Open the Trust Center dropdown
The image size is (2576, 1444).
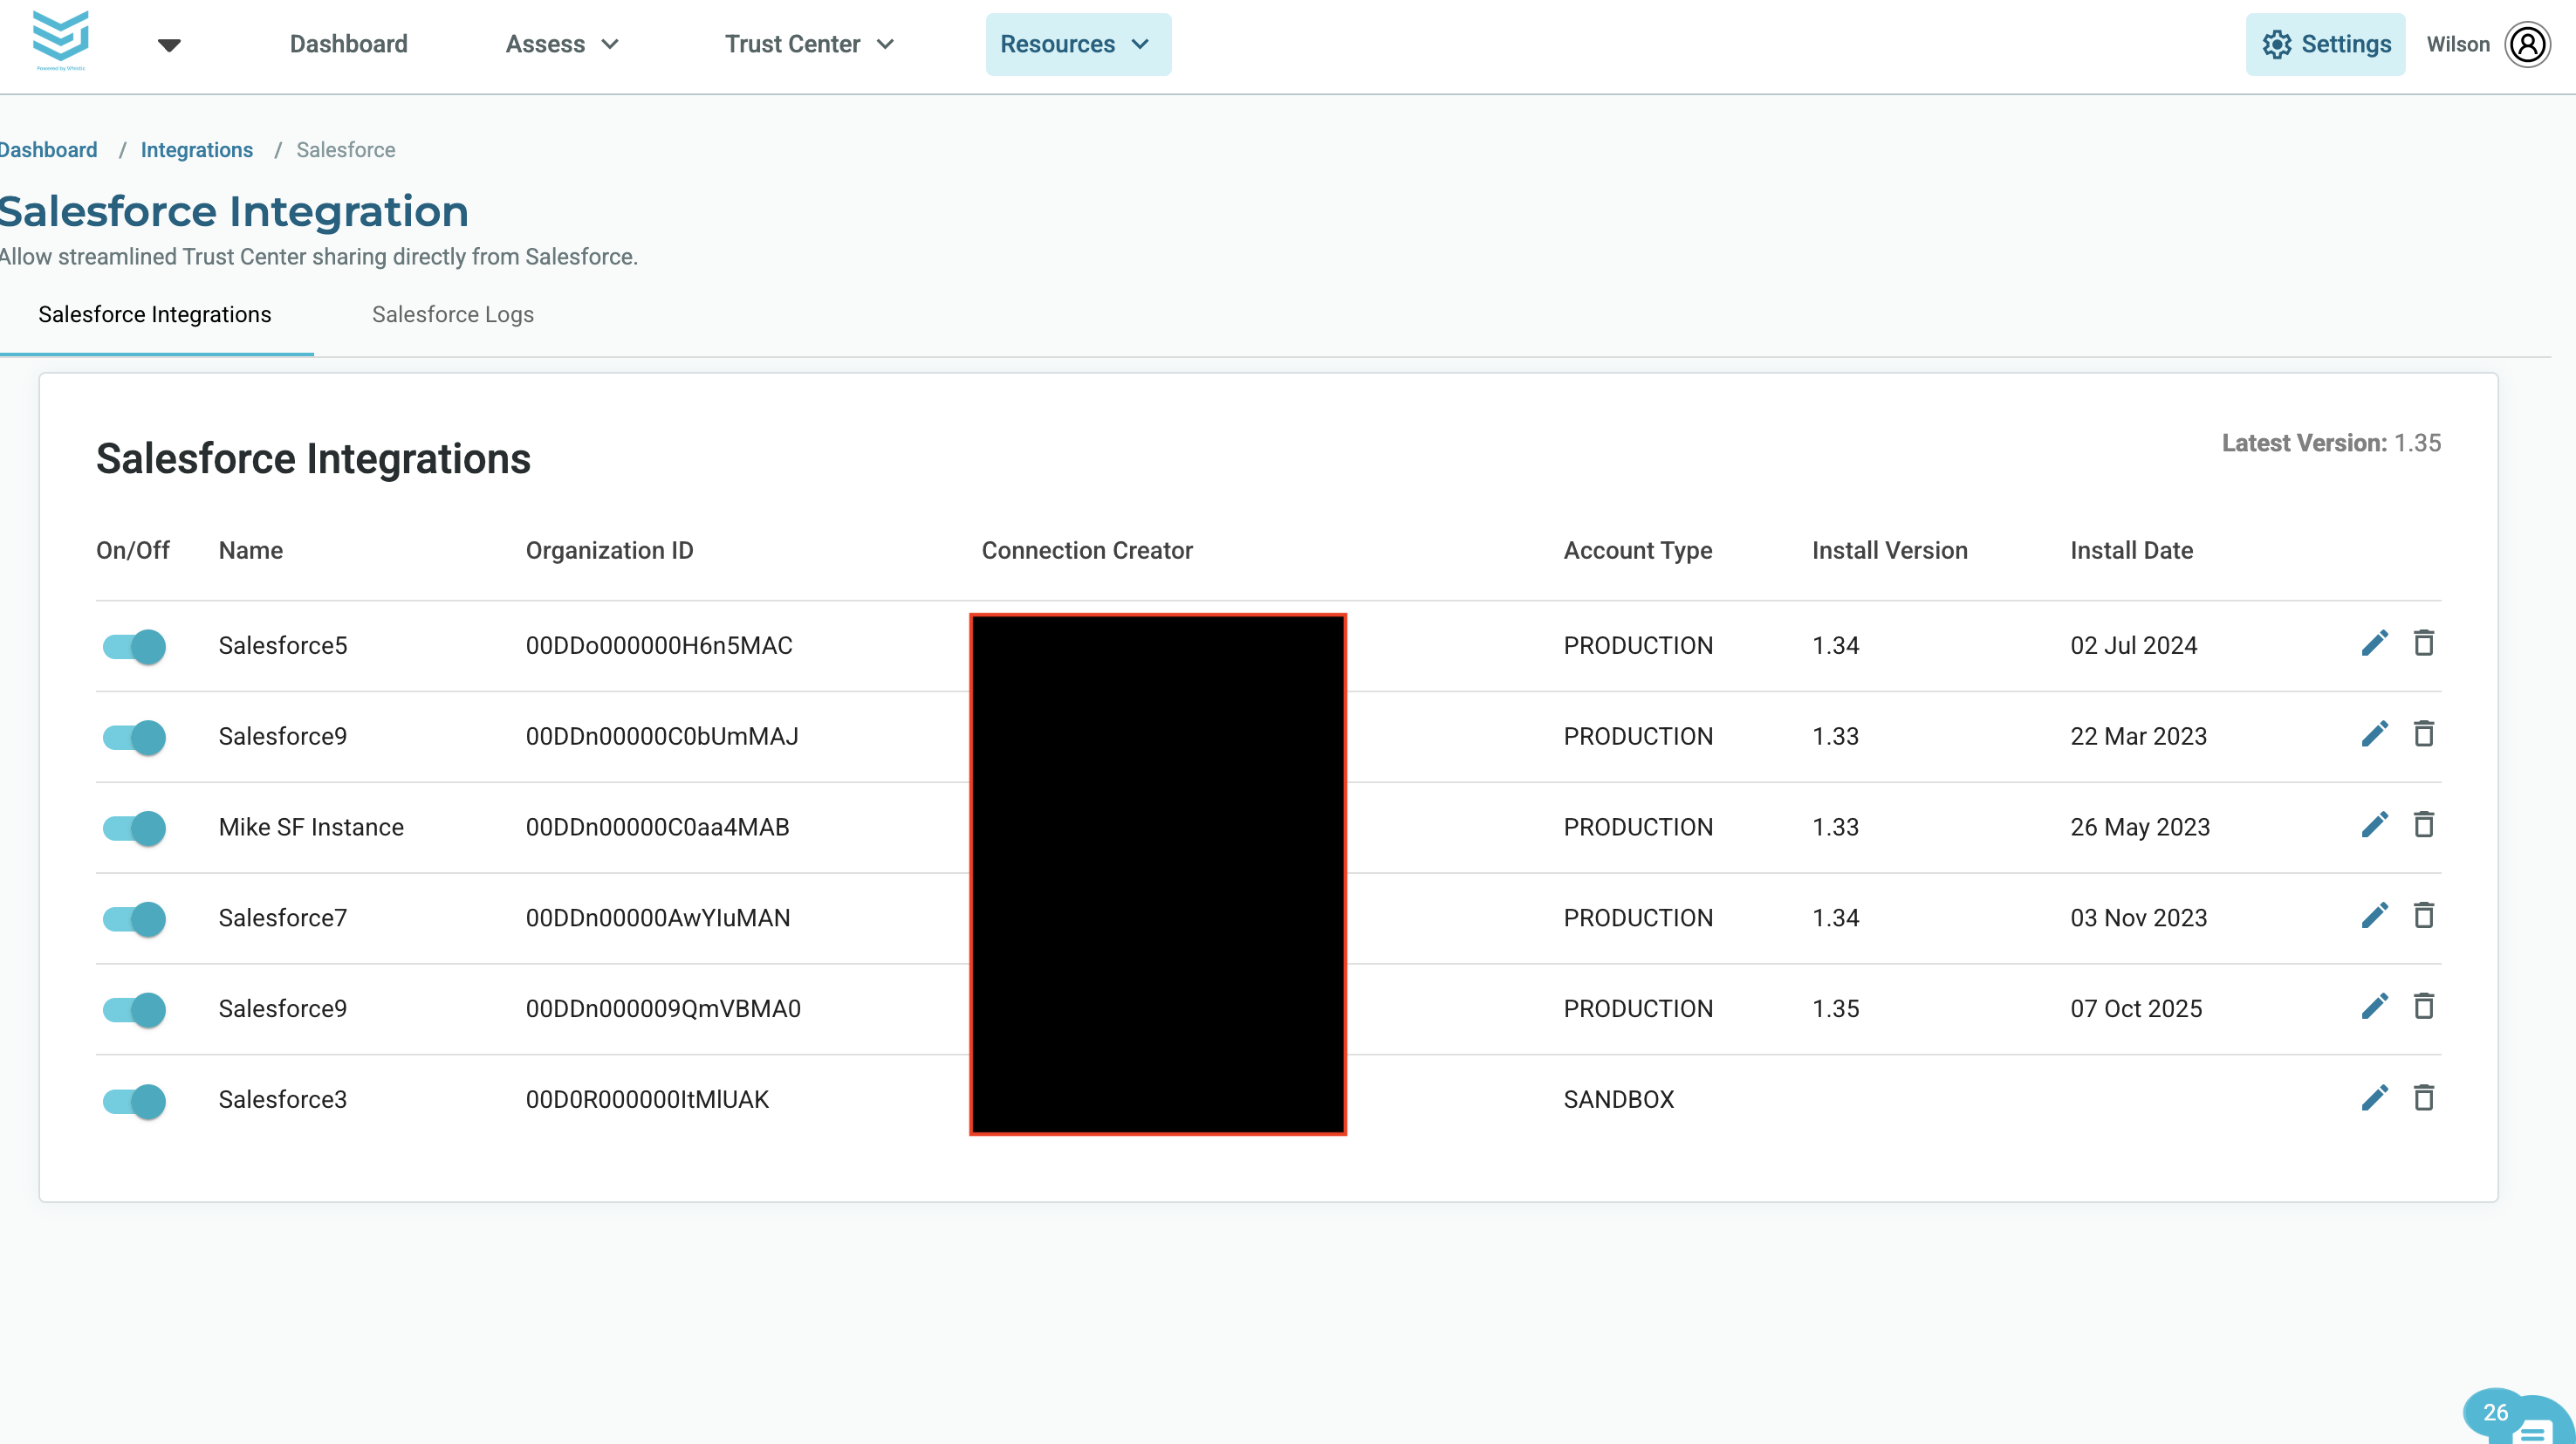pos(809,44)
